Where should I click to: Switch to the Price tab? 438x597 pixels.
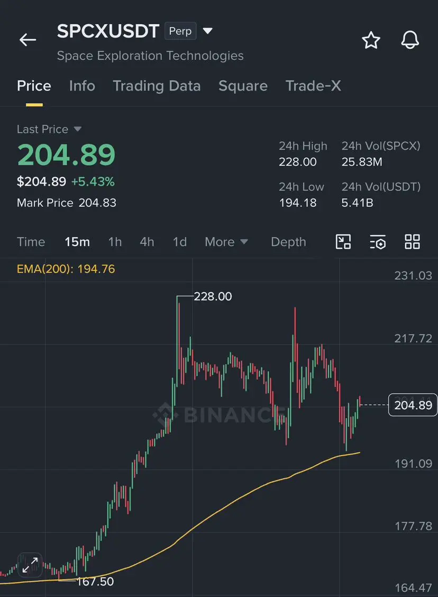click(34, 86)
